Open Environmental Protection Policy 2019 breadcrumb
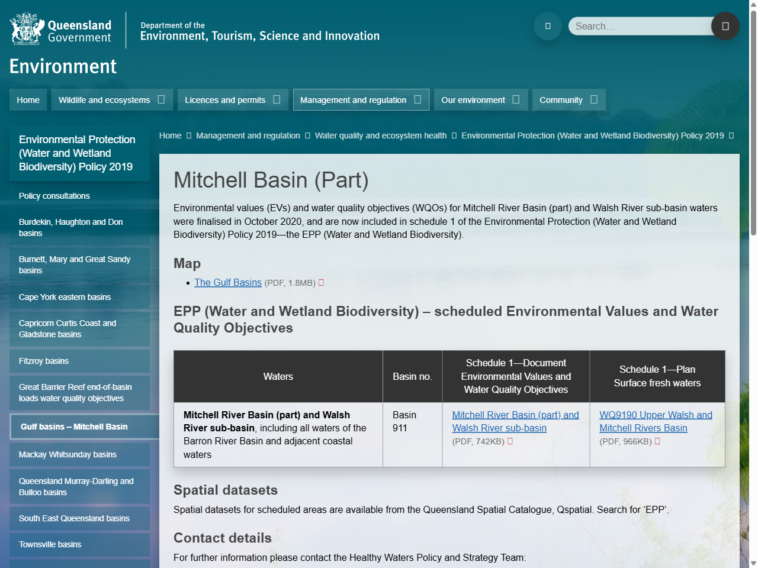 click(593, 135)
